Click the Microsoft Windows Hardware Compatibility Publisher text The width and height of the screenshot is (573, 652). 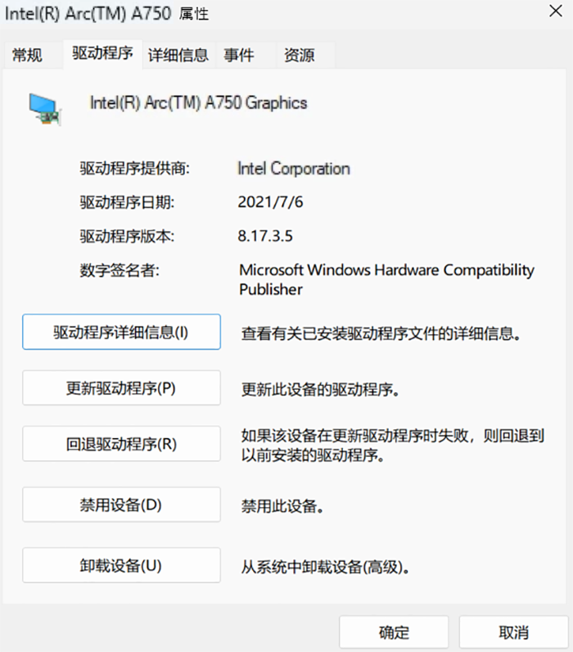[386, 279]
